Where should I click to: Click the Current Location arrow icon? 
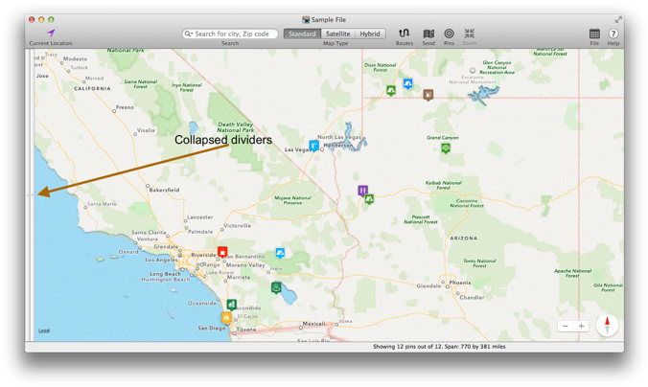coord(51,33)
